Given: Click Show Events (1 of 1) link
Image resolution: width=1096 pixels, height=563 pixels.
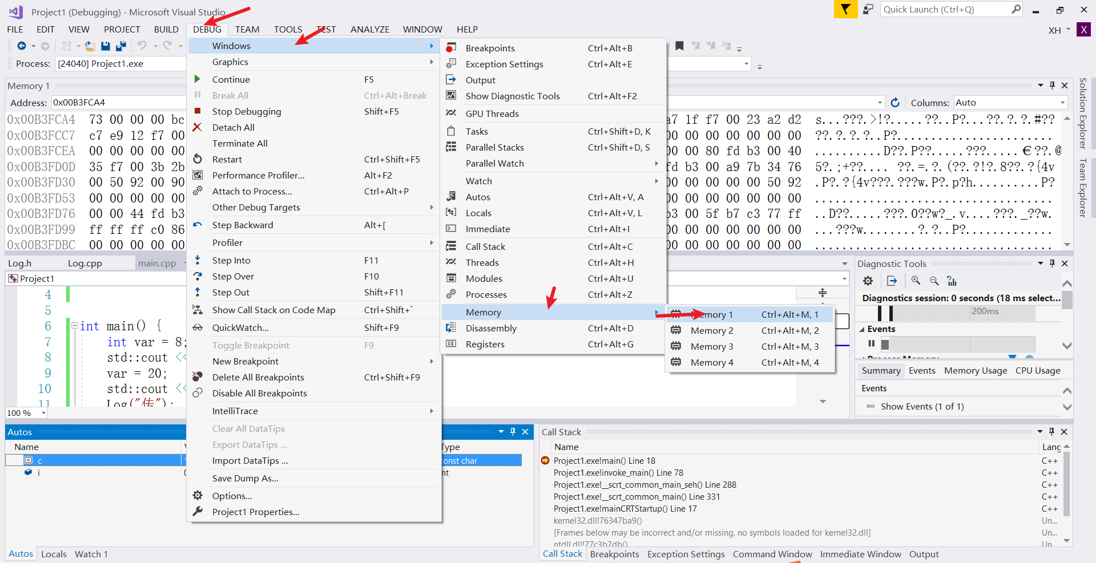Looking at the screenshot, I should tap(922, 406).
